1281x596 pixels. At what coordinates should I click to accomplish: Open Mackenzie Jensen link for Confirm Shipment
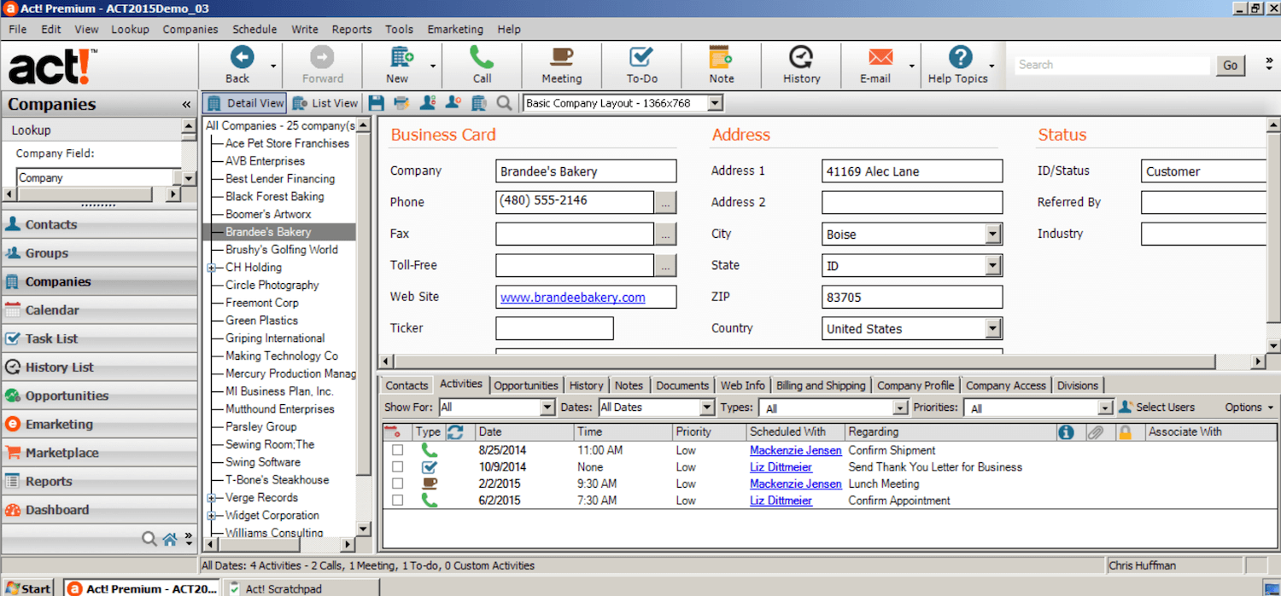tap(796, 450)
